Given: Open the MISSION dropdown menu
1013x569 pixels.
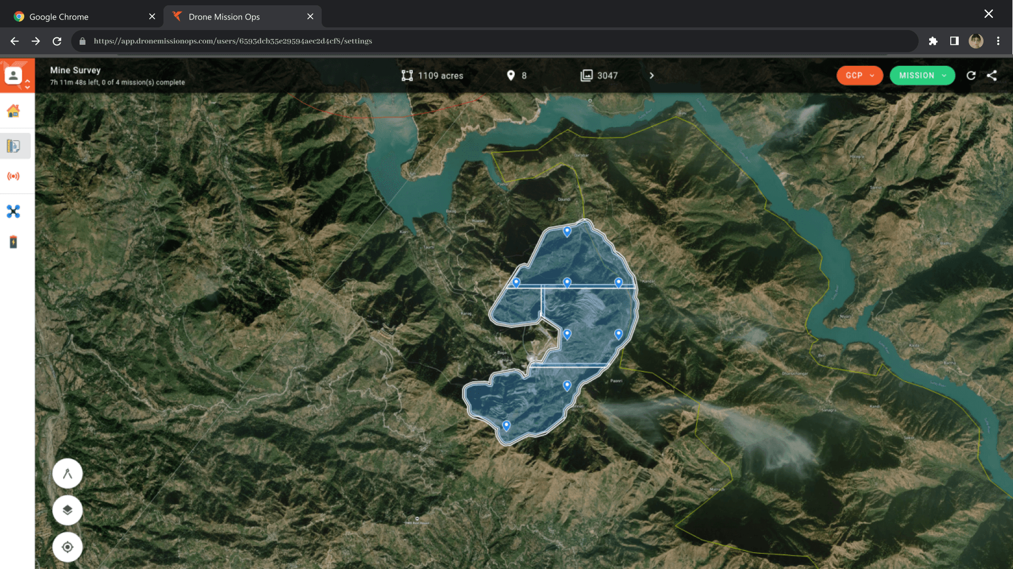Looking at the screenshot, I should [x=922, y=75].
